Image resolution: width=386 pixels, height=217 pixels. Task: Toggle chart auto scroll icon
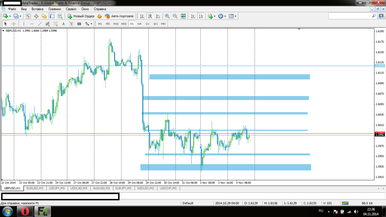[193, 16]
